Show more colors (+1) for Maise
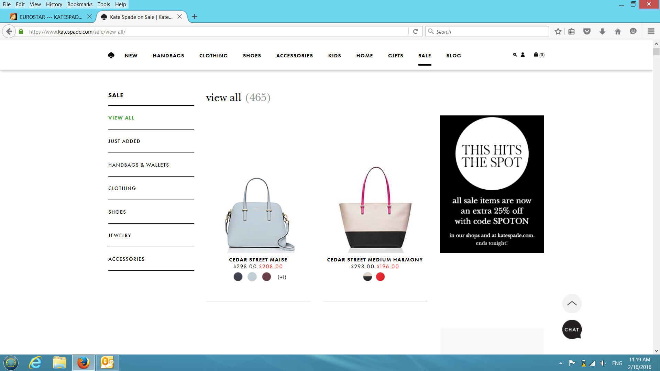The image size is (660, 371). (x=282, y=277)
